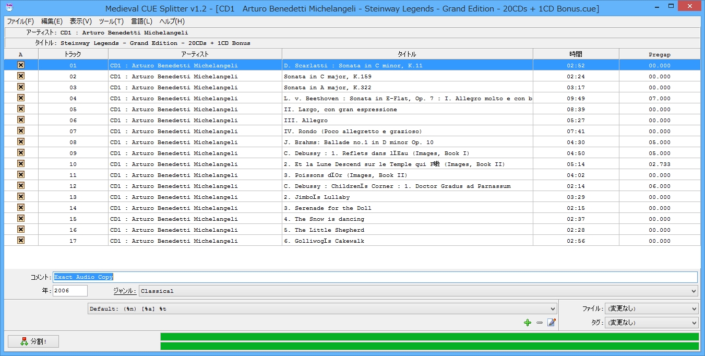Expand the Default file mask dropdown
Viewport: 705px width, 356px height.
pyautogui.click(x=322, y=308)
